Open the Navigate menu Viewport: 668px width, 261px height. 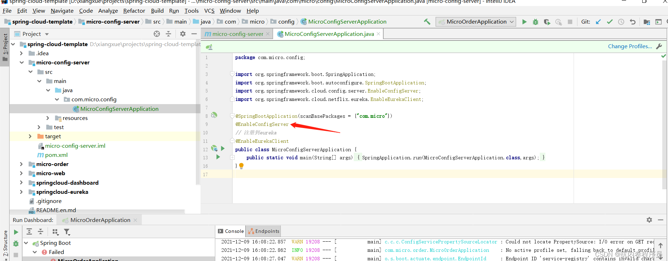(x=62, y=11)
